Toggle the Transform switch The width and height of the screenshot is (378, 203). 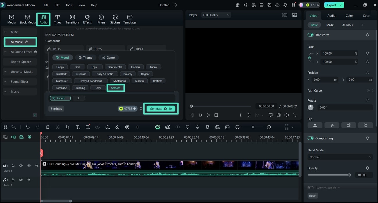(x=311, y=35)
